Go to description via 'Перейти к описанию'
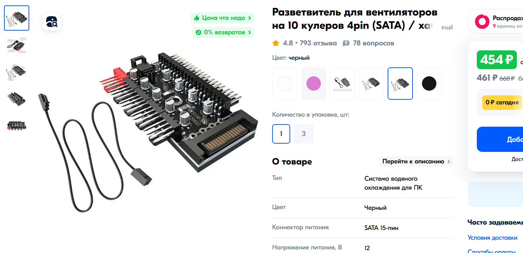The height and width of the screenshot is (253, 523). [x=416, y=162]
